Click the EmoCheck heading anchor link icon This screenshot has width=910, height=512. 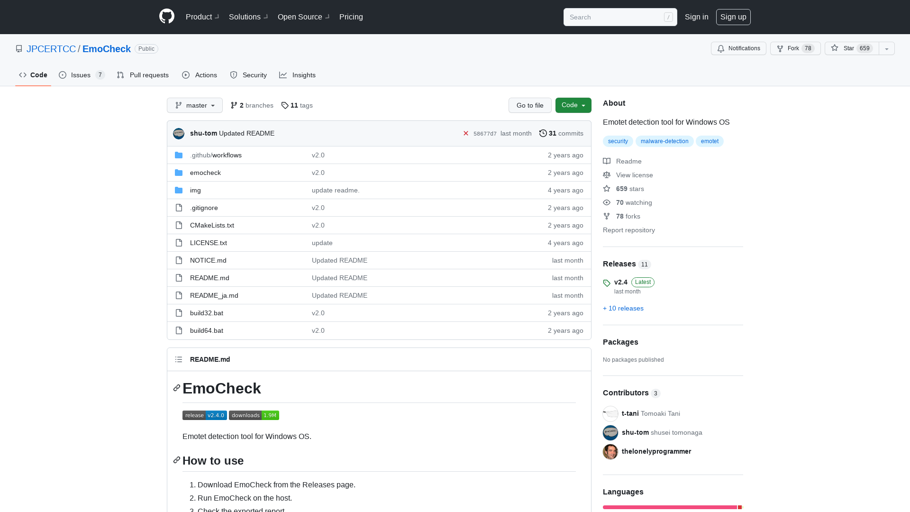pos(177,388)
